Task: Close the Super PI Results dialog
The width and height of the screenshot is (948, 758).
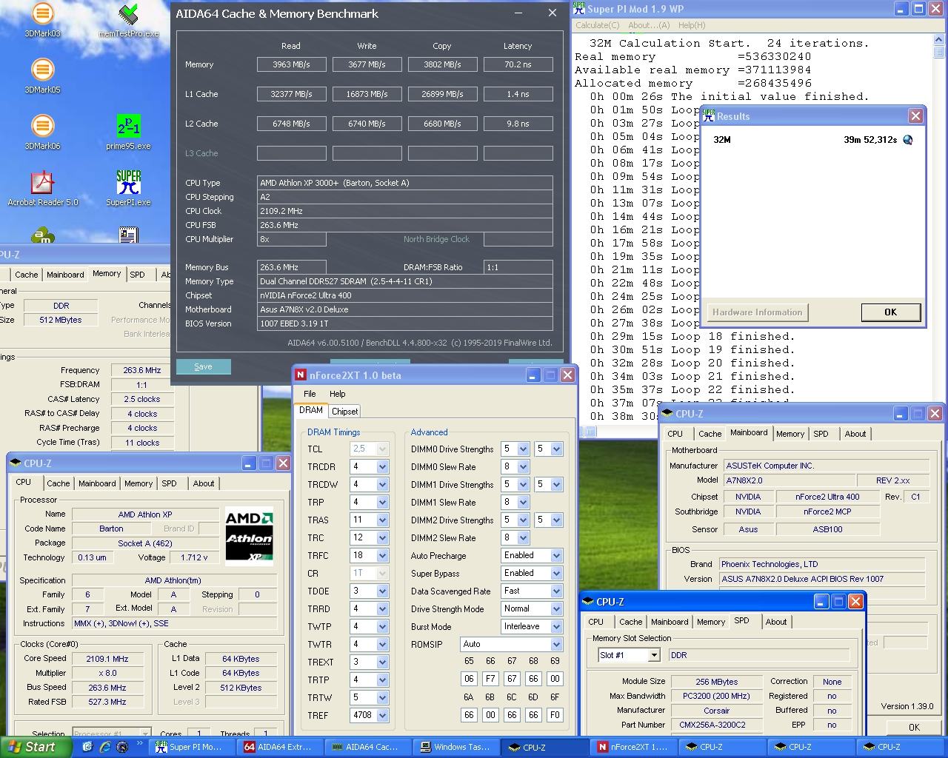Action: click(915, 116)
